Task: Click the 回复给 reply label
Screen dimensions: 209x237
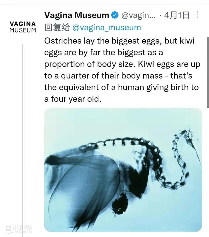Action: [57, 28]
